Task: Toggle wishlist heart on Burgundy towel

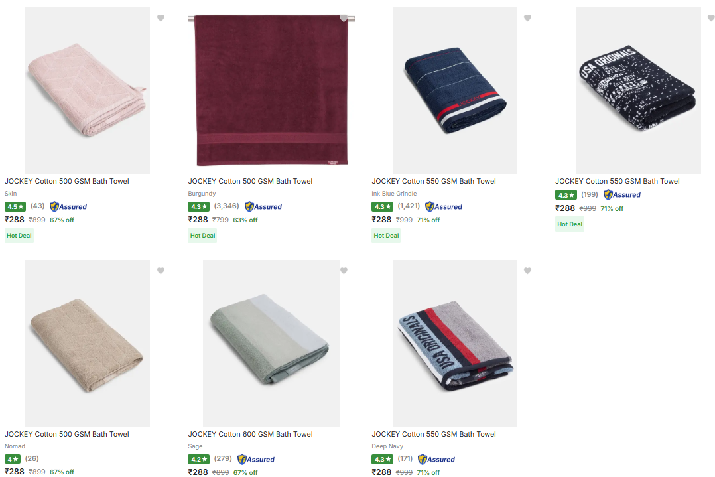Action: tap(344, 18)
